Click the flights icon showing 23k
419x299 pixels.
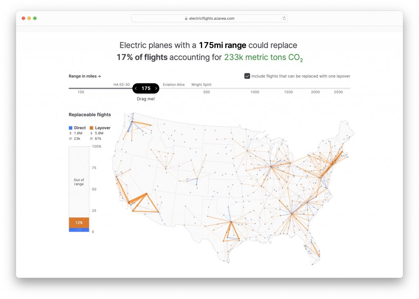(70, 138)
